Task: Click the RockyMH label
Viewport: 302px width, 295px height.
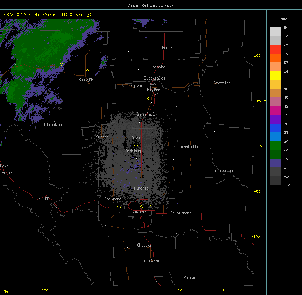Action: point(86,80)
